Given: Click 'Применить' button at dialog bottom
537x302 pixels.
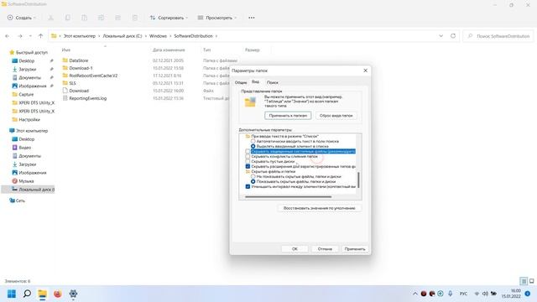Looking at the screenshot, I should (x=355, y=249).
